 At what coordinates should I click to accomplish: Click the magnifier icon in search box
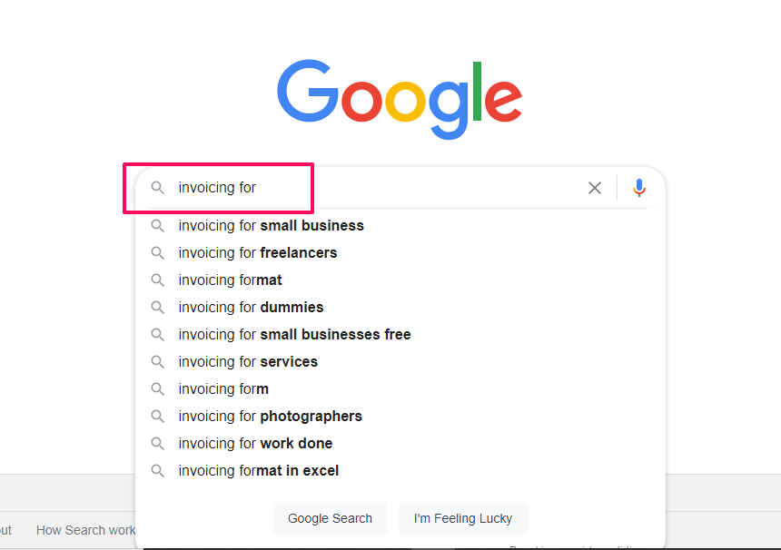click(158, 188)
